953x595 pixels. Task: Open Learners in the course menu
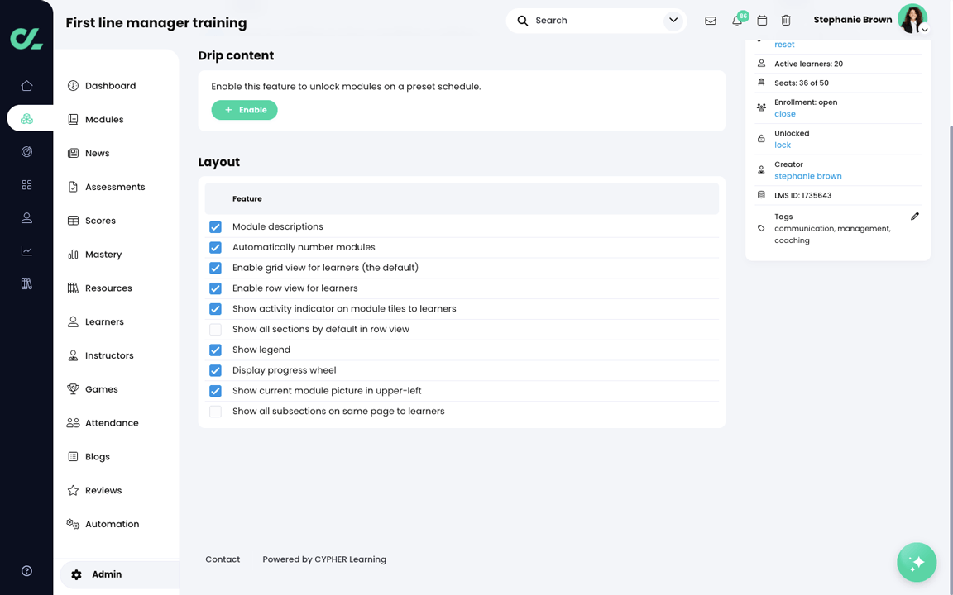click(x=104, y=321)
